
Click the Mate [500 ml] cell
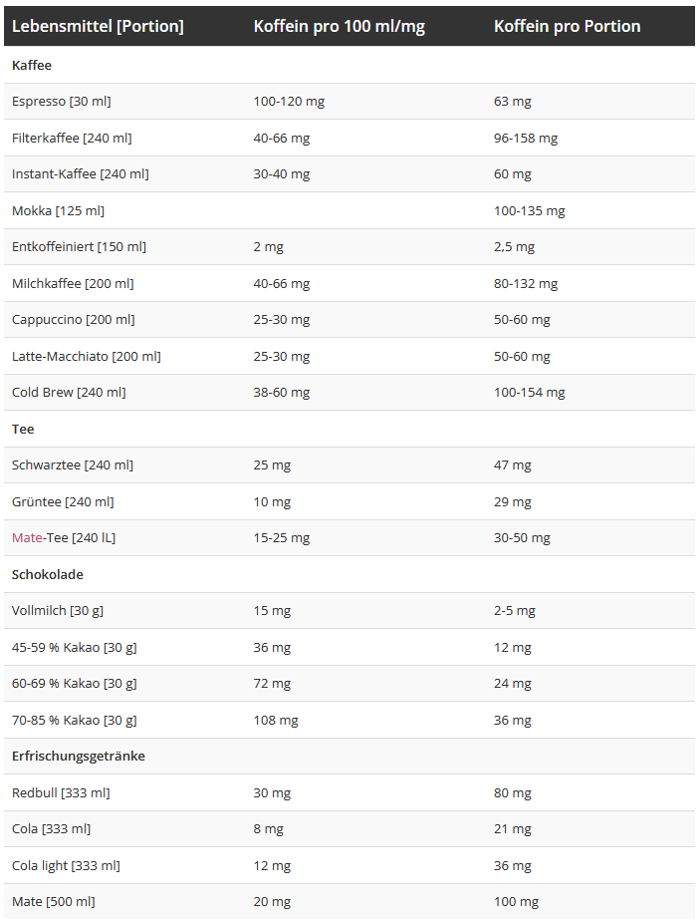(54, 902)
